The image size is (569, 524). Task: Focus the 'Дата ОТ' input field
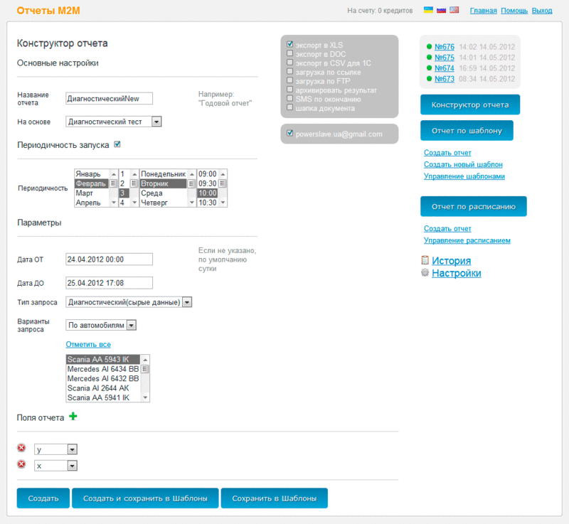coord(110,260)
